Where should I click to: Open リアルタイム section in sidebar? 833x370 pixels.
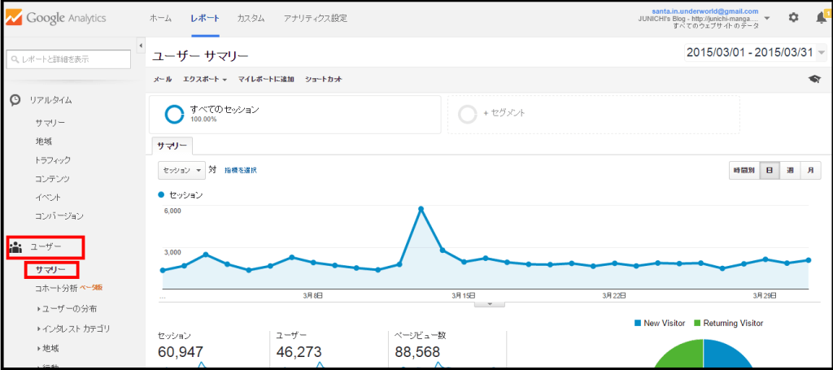click(x=50, y=100)
